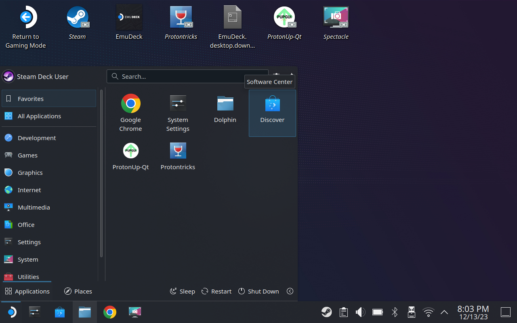Screen dimensions: 517x323
Task: Switch to the Applications tab
Action: point(27,291)
